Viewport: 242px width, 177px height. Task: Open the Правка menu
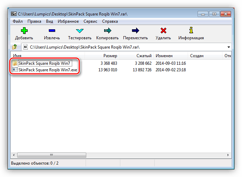point(34,21)
